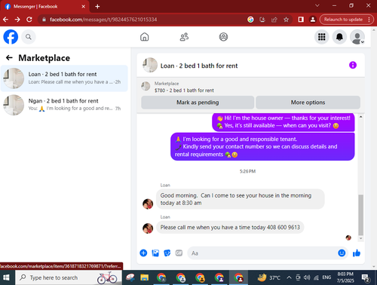Screen dimensions: 377x285
Task: Show hidden system tray icons
Action: point(289,277)
